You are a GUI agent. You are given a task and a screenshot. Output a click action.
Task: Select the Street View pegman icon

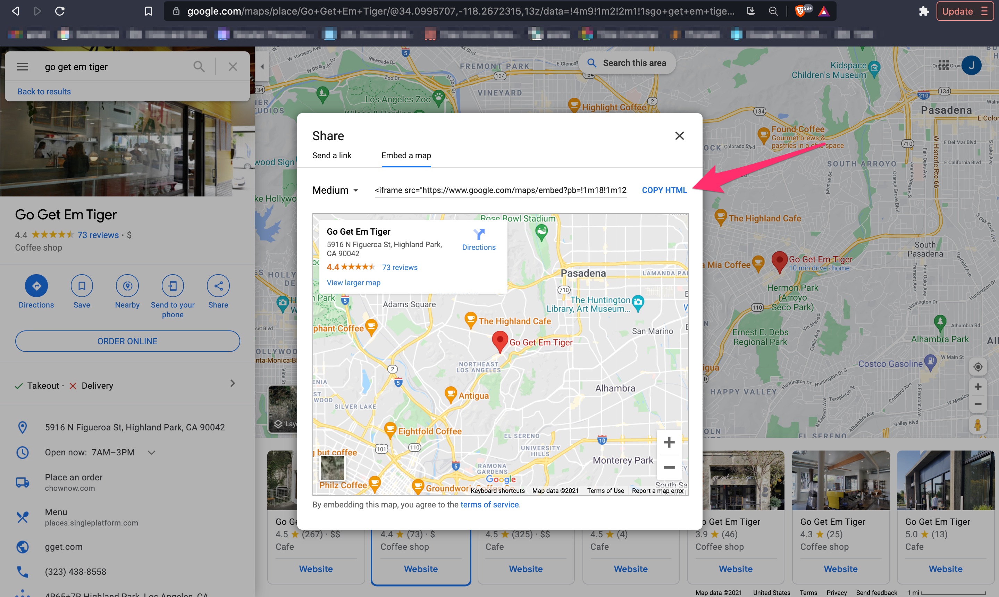click(x=978, y=425)
